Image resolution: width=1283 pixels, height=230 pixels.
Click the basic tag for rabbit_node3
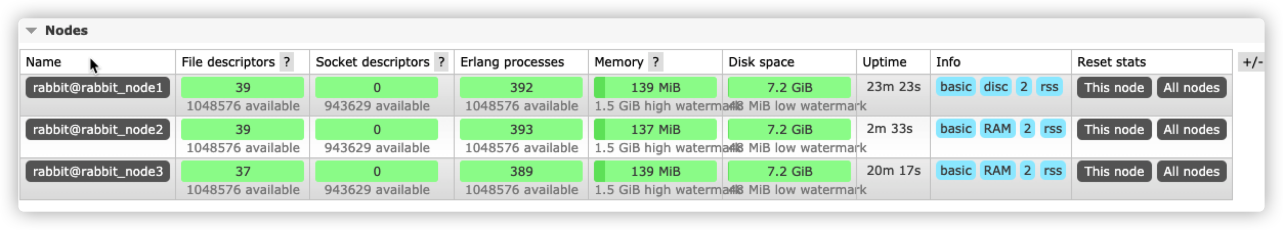click(955, 171)
